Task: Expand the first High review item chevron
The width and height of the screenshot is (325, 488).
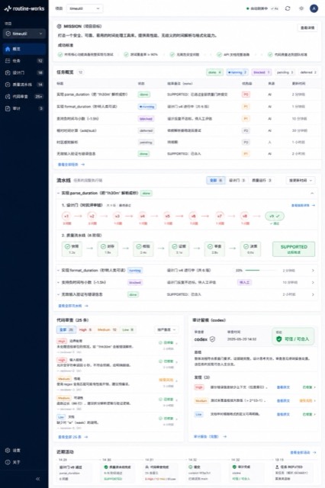Action: (176, 343)
